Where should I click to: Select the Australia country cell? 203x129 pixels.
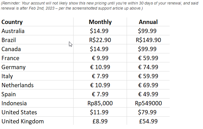coord(13,31)
